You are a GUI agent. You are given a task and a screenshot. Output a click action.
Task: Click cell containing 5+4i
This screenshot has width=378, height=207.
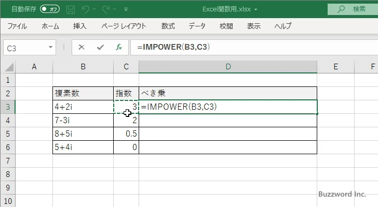[x=83, y=147]
